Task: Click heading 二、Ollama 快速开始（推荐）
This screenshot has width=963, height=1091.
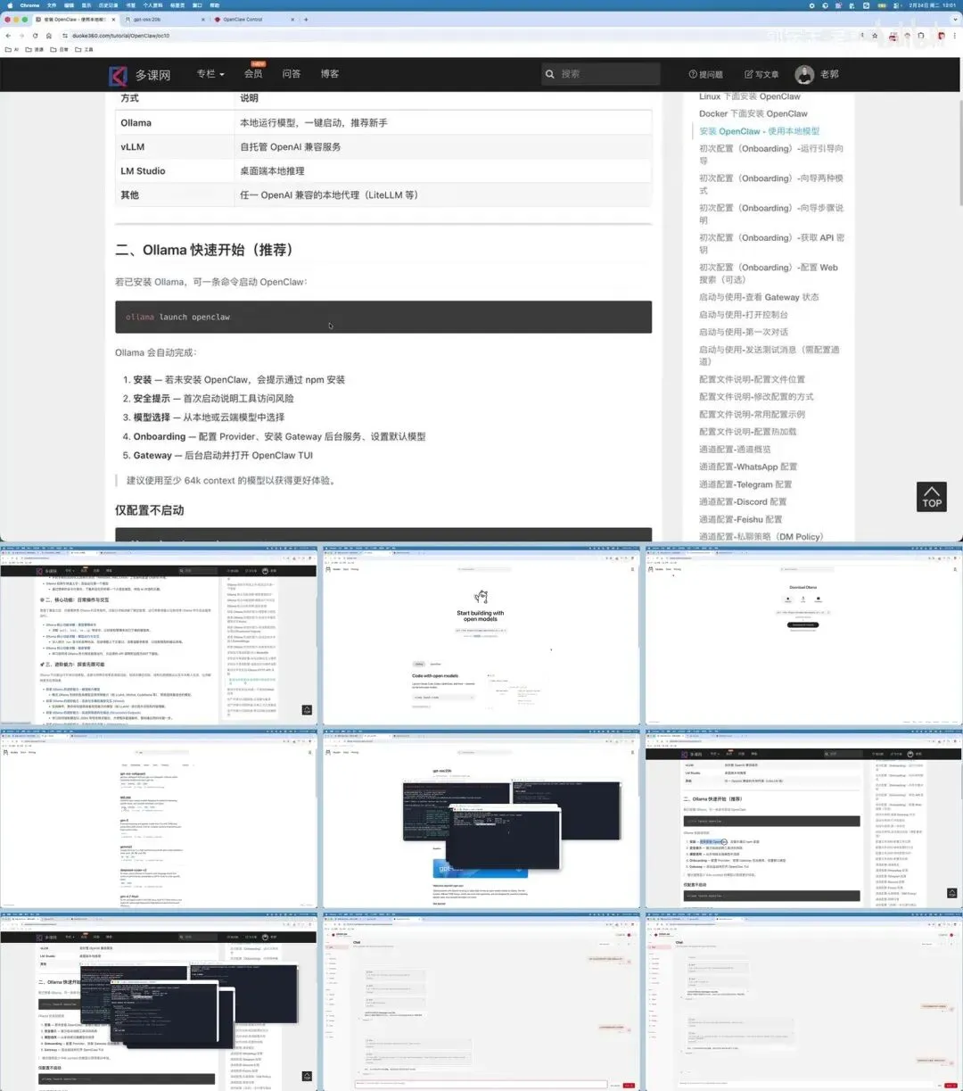Action: click(x=207, y=250)
